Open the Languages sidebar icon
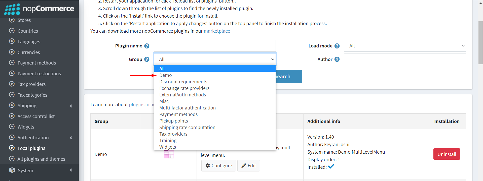 12,41
